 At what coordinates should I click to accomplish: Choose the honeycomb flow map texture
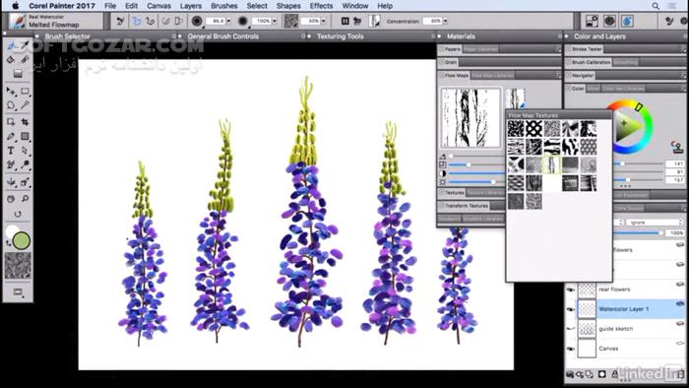click(x=588, y=147)
